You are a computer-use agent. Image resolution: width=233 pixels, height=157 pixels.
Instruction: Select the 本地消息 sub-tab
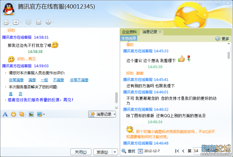(x=129, y=38)
